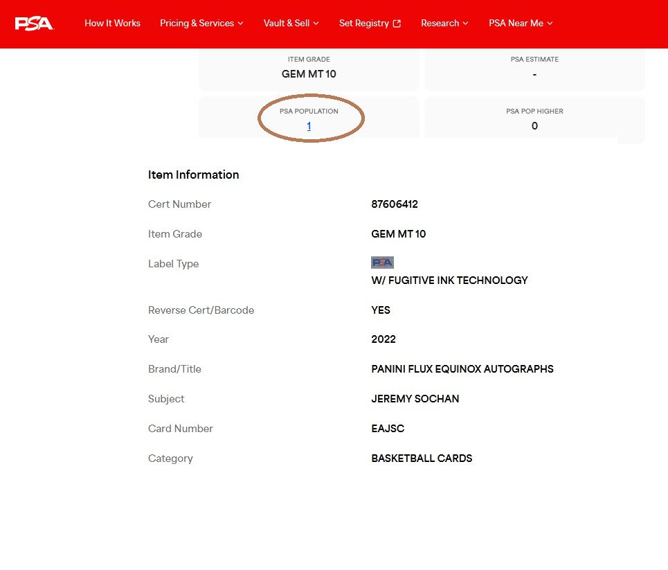Click the external link icon beside Set Registry
This screenshot has width=668, height=570.
click(x=397, y=24)
